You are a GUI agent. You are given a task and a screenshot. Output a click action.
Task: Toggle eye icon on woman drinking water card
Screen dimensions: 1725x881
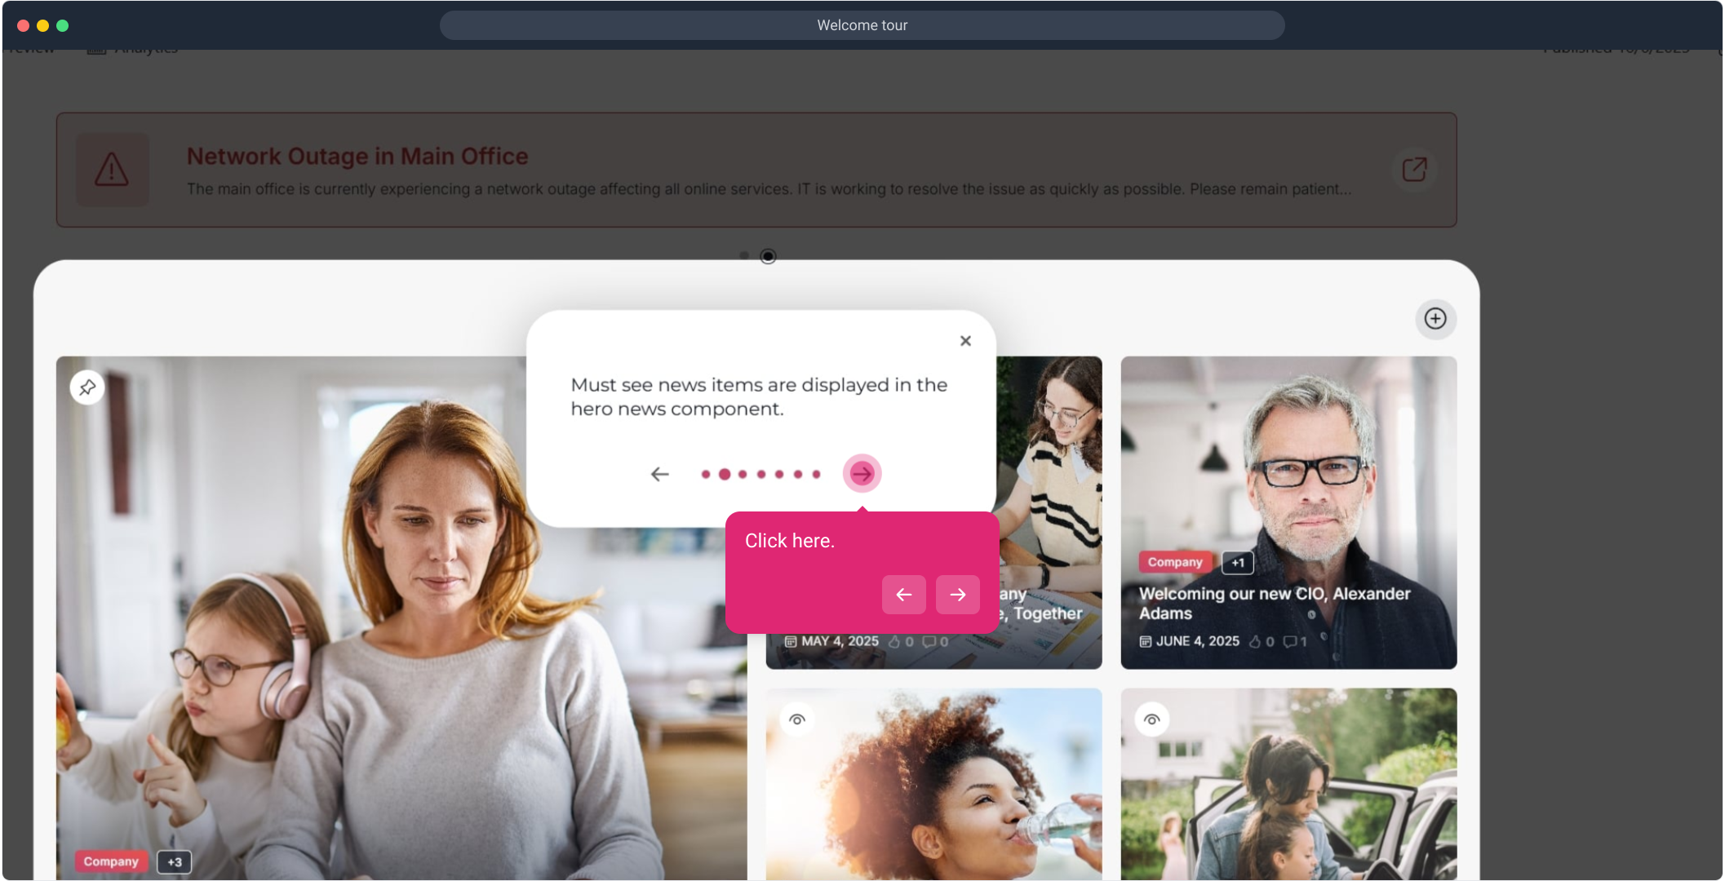click(797, 719)
